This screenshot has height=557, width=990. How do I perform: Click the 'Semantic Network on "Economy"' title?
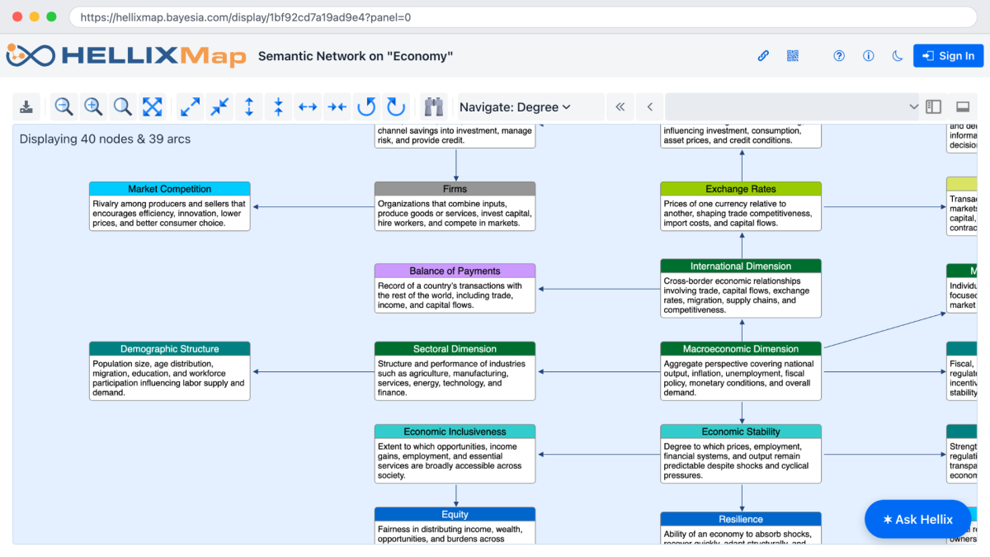coord(356,56)
